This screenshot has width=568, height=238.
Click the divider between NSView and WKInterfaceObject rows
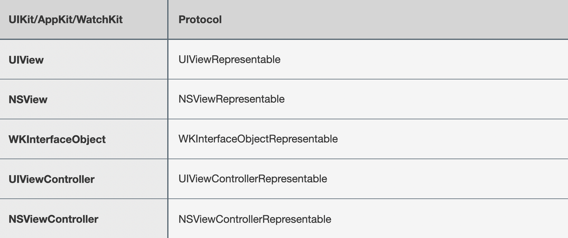(355, 119)
